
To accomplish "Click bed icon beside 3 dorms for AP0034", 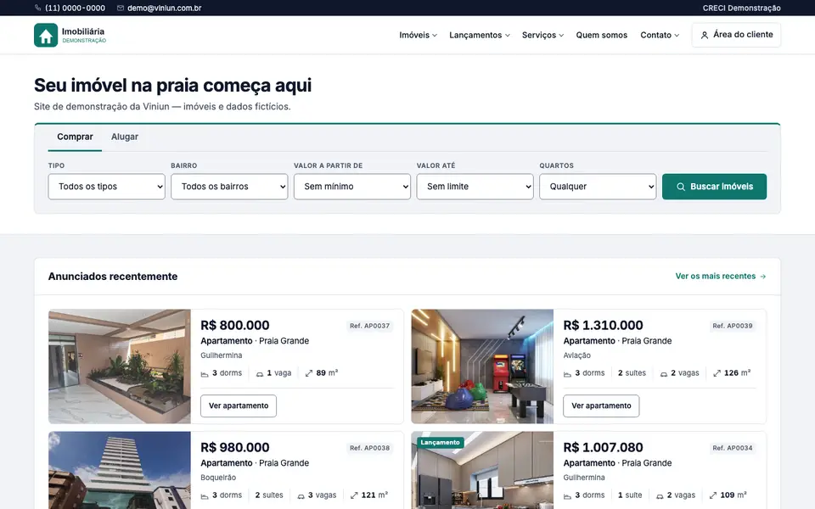I will pyautogui.click(x=568, y=495).
